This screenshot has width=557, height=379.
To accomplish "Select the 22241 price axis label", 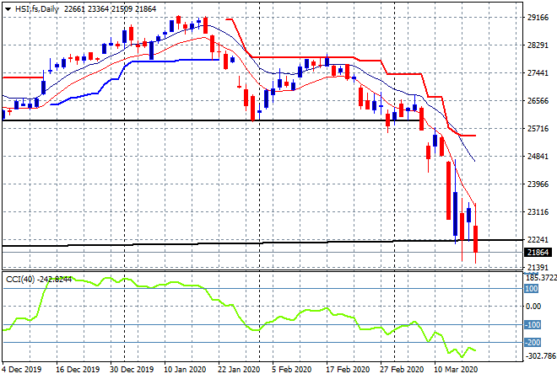I will point(538,240).
